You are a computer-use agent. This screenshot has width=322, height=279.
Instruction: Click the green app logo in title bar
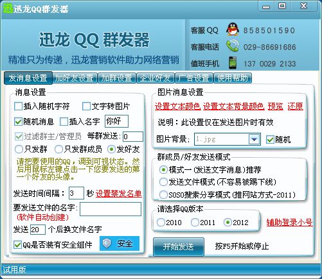[x=8, y=8]
